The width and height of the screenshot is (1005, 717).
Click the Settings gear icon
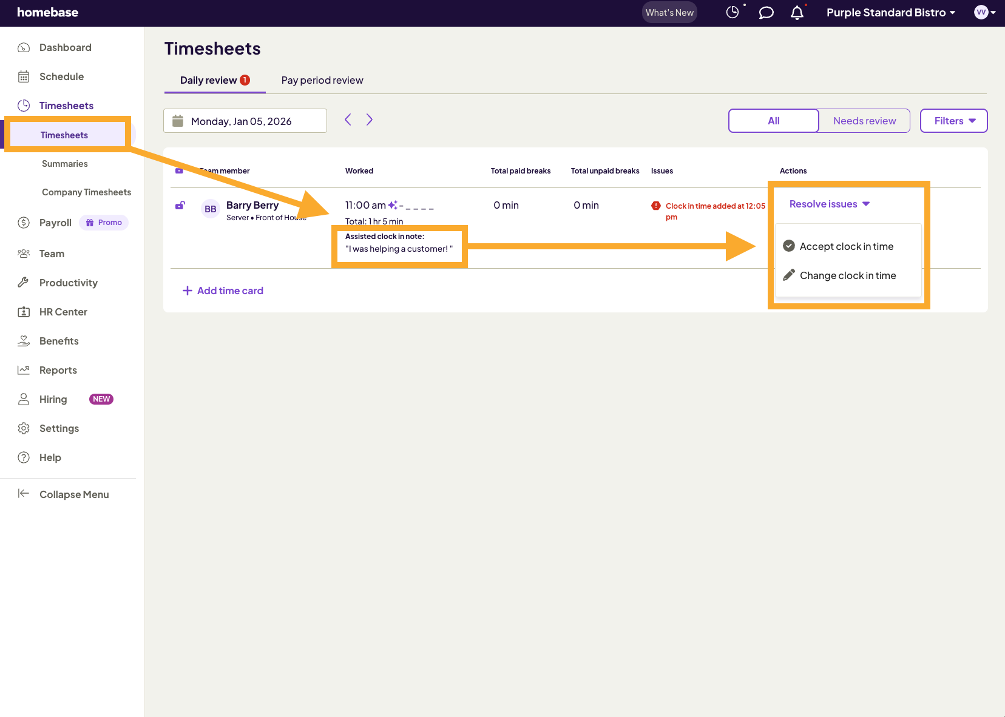pyautogui.click(x=24, y=428)
